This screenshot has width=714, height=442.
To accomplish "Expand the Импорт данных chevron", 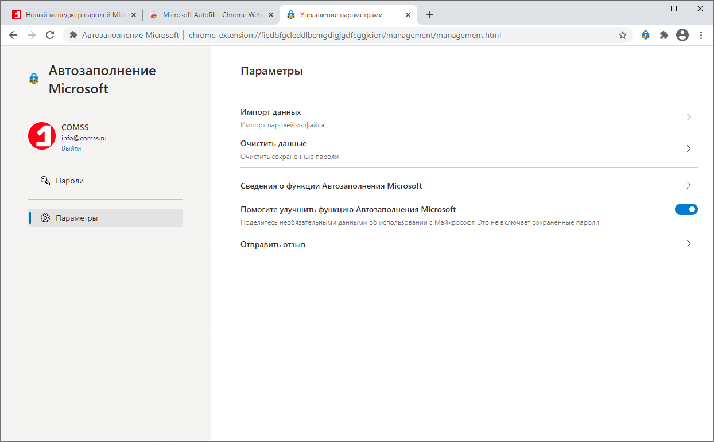I will (689, 117).
